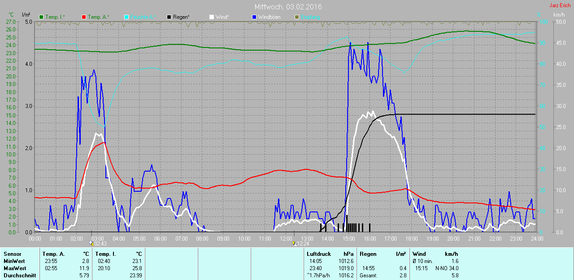Click the Sensor column header
Image resolution: width=574 pixels, height=280 pixels.
tap(12, 254)
